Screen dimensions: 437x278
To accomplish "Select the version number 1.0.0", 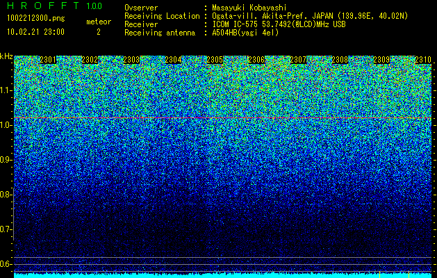I will (94, 6).
